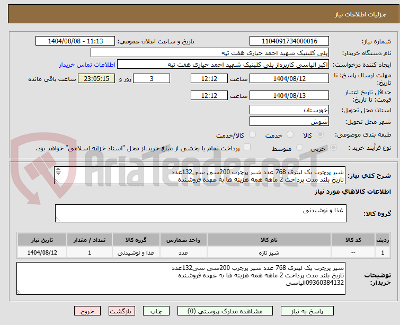Select the جزیی purchase type radio

[333, 148]
